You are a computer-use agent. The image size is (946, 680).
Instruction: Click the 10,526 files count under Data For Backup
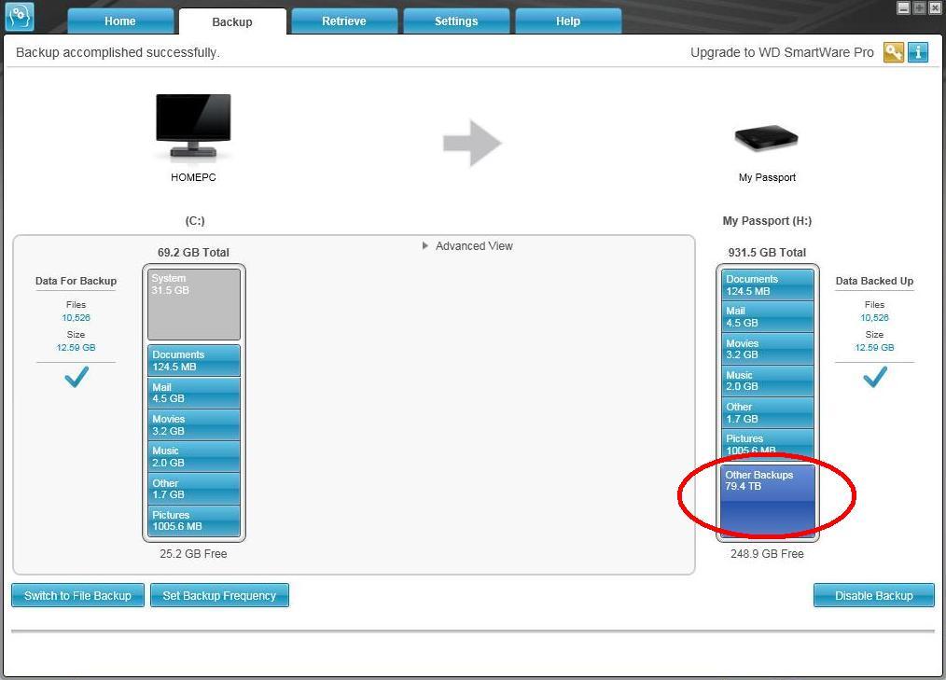click(76, 317)
